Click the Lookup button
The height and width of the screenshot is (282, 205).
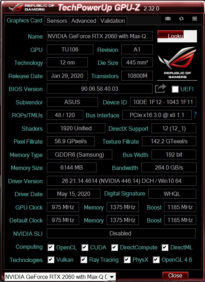(177, 36)
